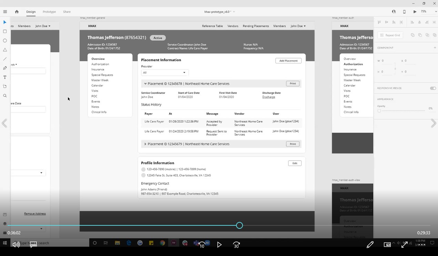
Task: Click the Preview on mobile device icon
Action: [404, 12]
